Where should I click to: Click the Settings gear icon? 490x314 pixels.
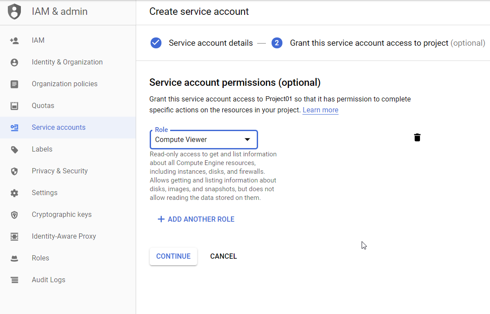14,192
